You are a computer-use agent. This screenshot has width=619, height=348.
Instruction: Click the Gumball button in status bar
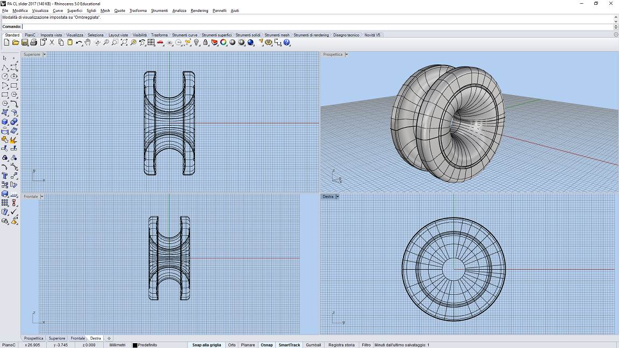(x=313, y=345)
